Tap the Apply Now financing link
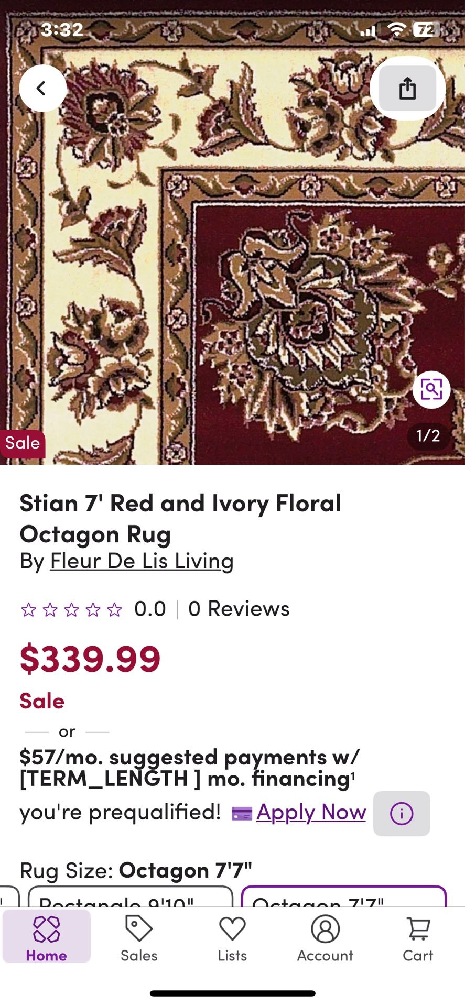The image size is (465, 1006). (x=311, y=812)
